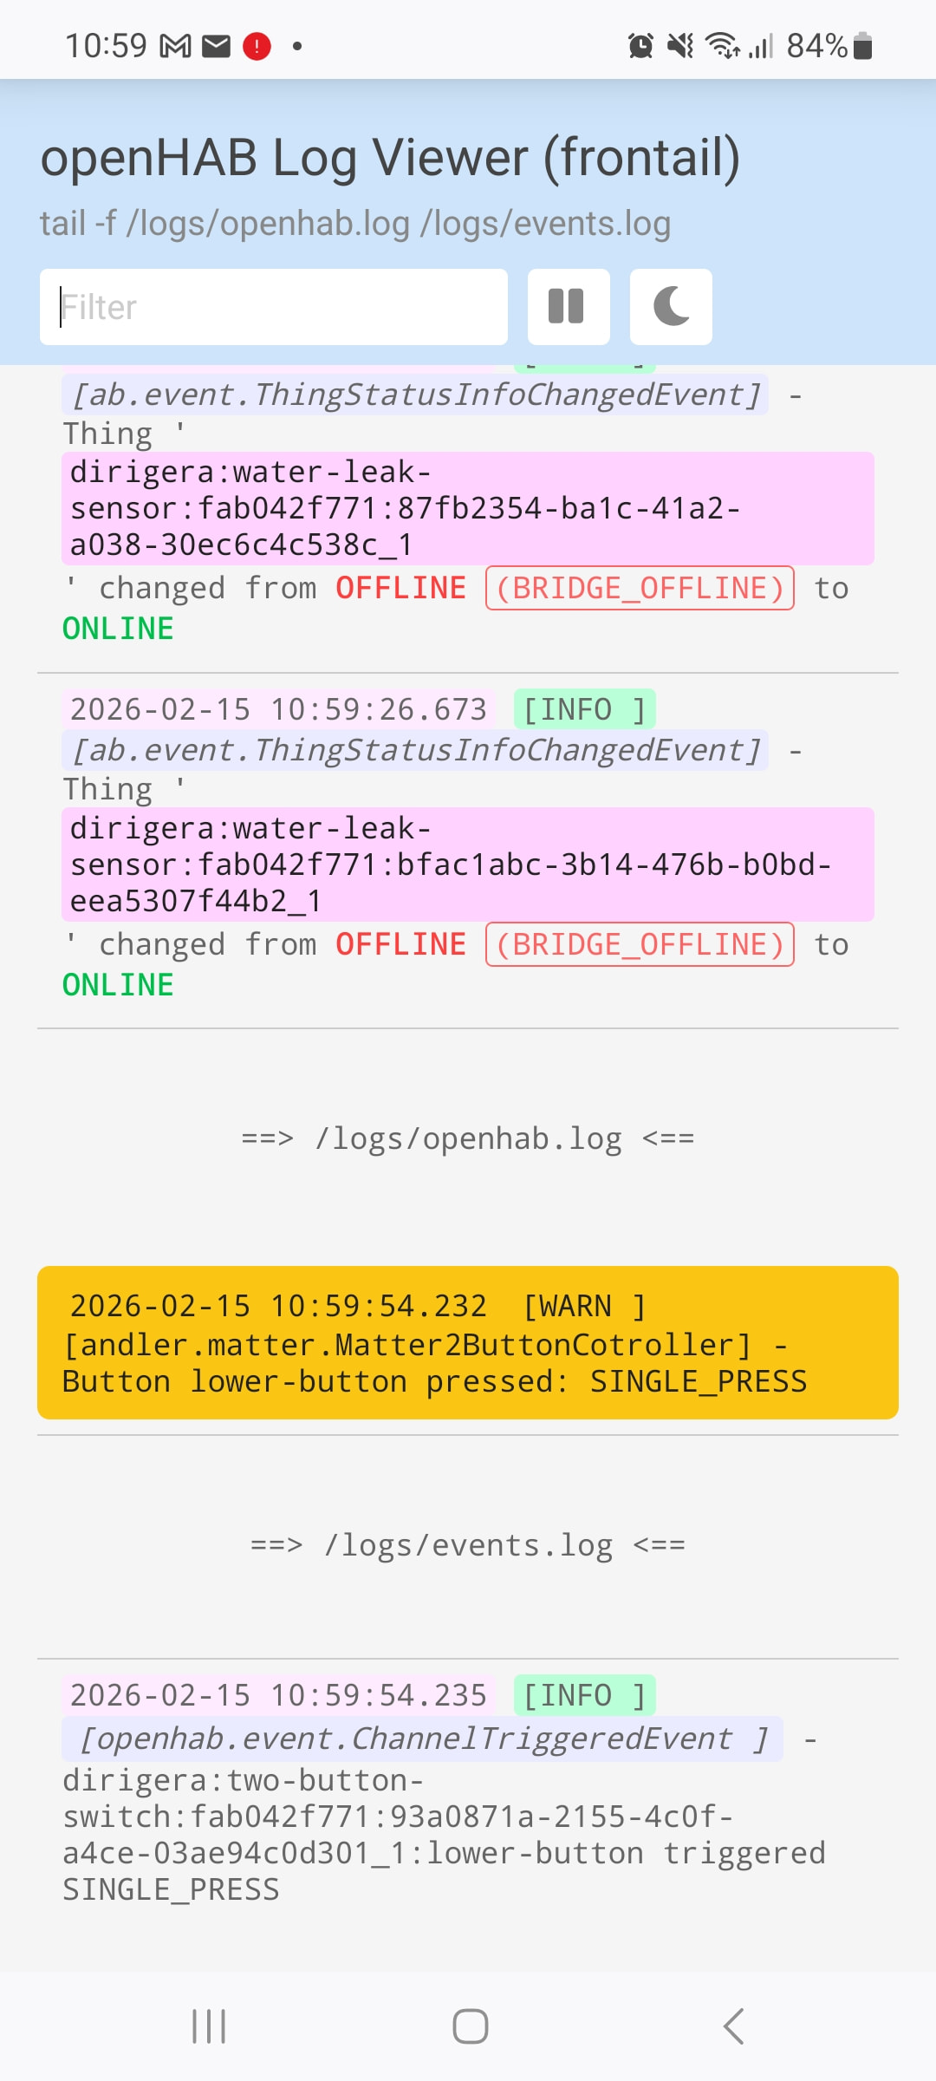Select thing ID ending eea5307f44b2_1

tap(468, 864)
